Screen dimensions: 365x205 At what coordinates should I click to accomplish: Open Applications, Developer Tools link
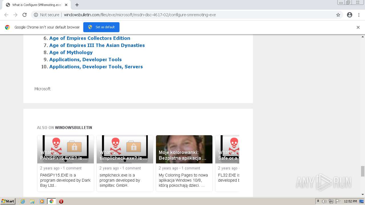pos(86,60)
